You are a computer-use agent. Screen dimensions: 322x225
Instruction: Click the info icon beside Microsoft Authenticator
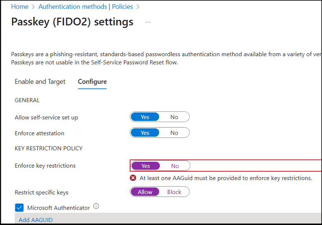96,206
